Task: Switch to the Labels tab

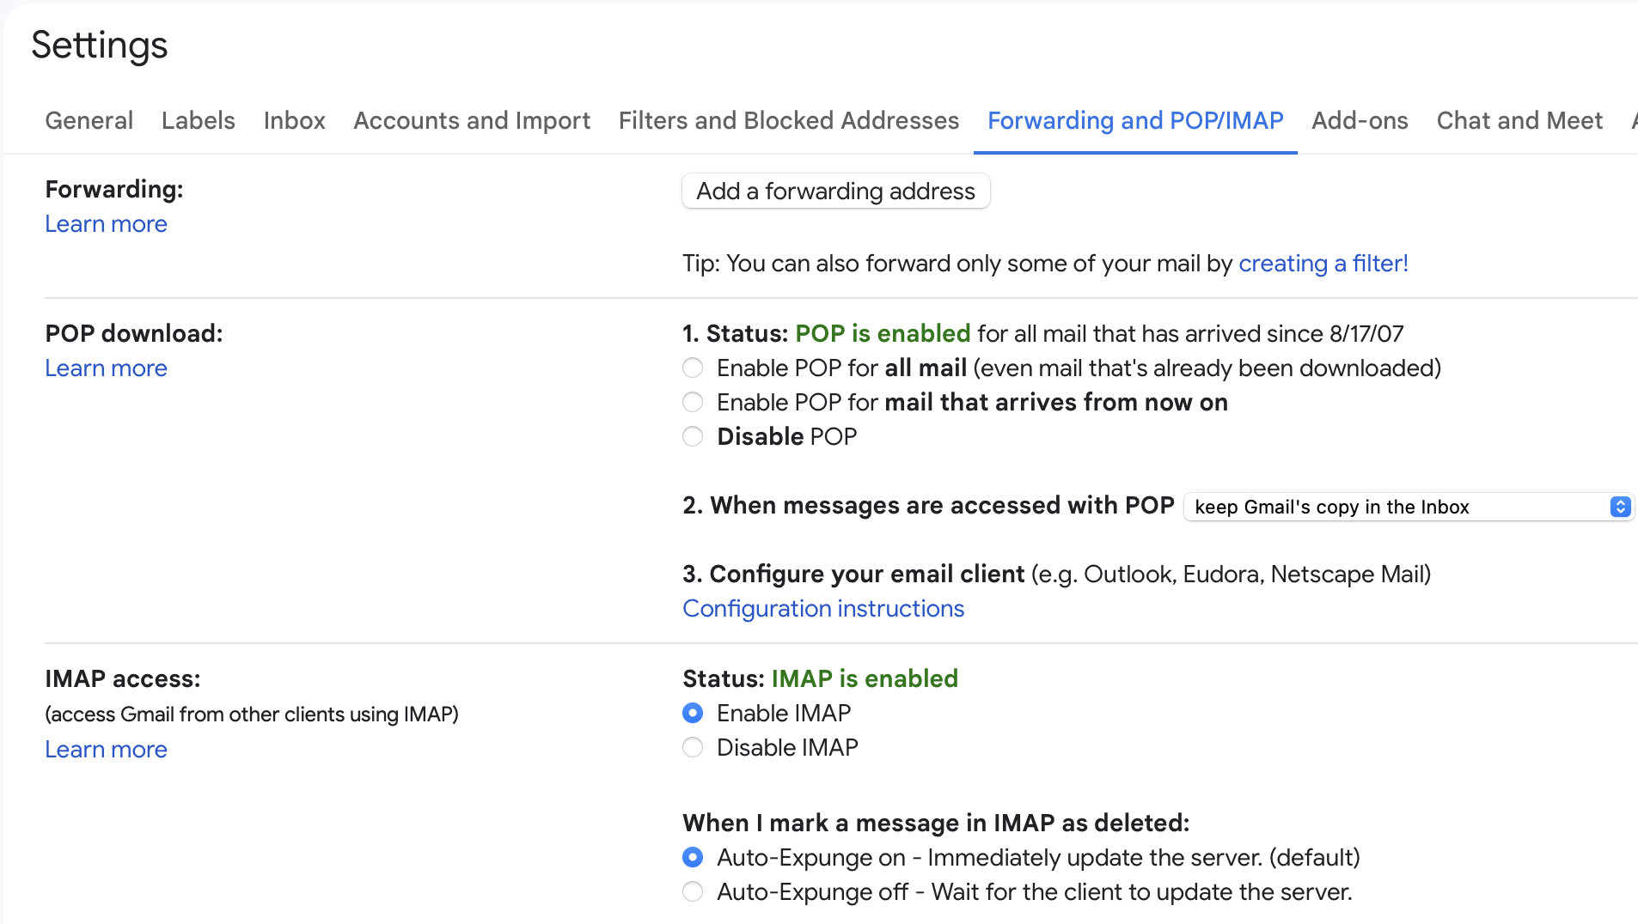Action: tap(198, 120)
